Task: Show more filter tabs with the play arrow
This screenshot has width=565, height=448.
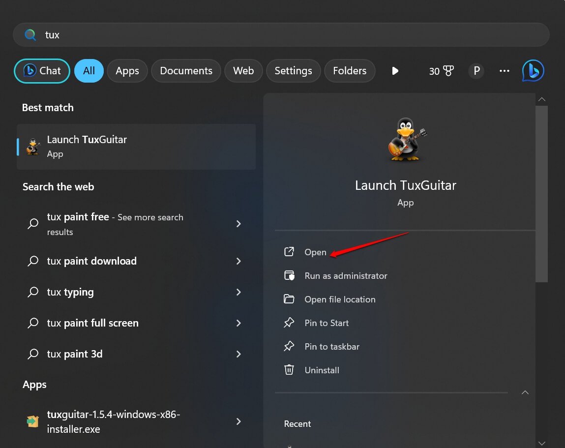Action: (x=395, y=71)
